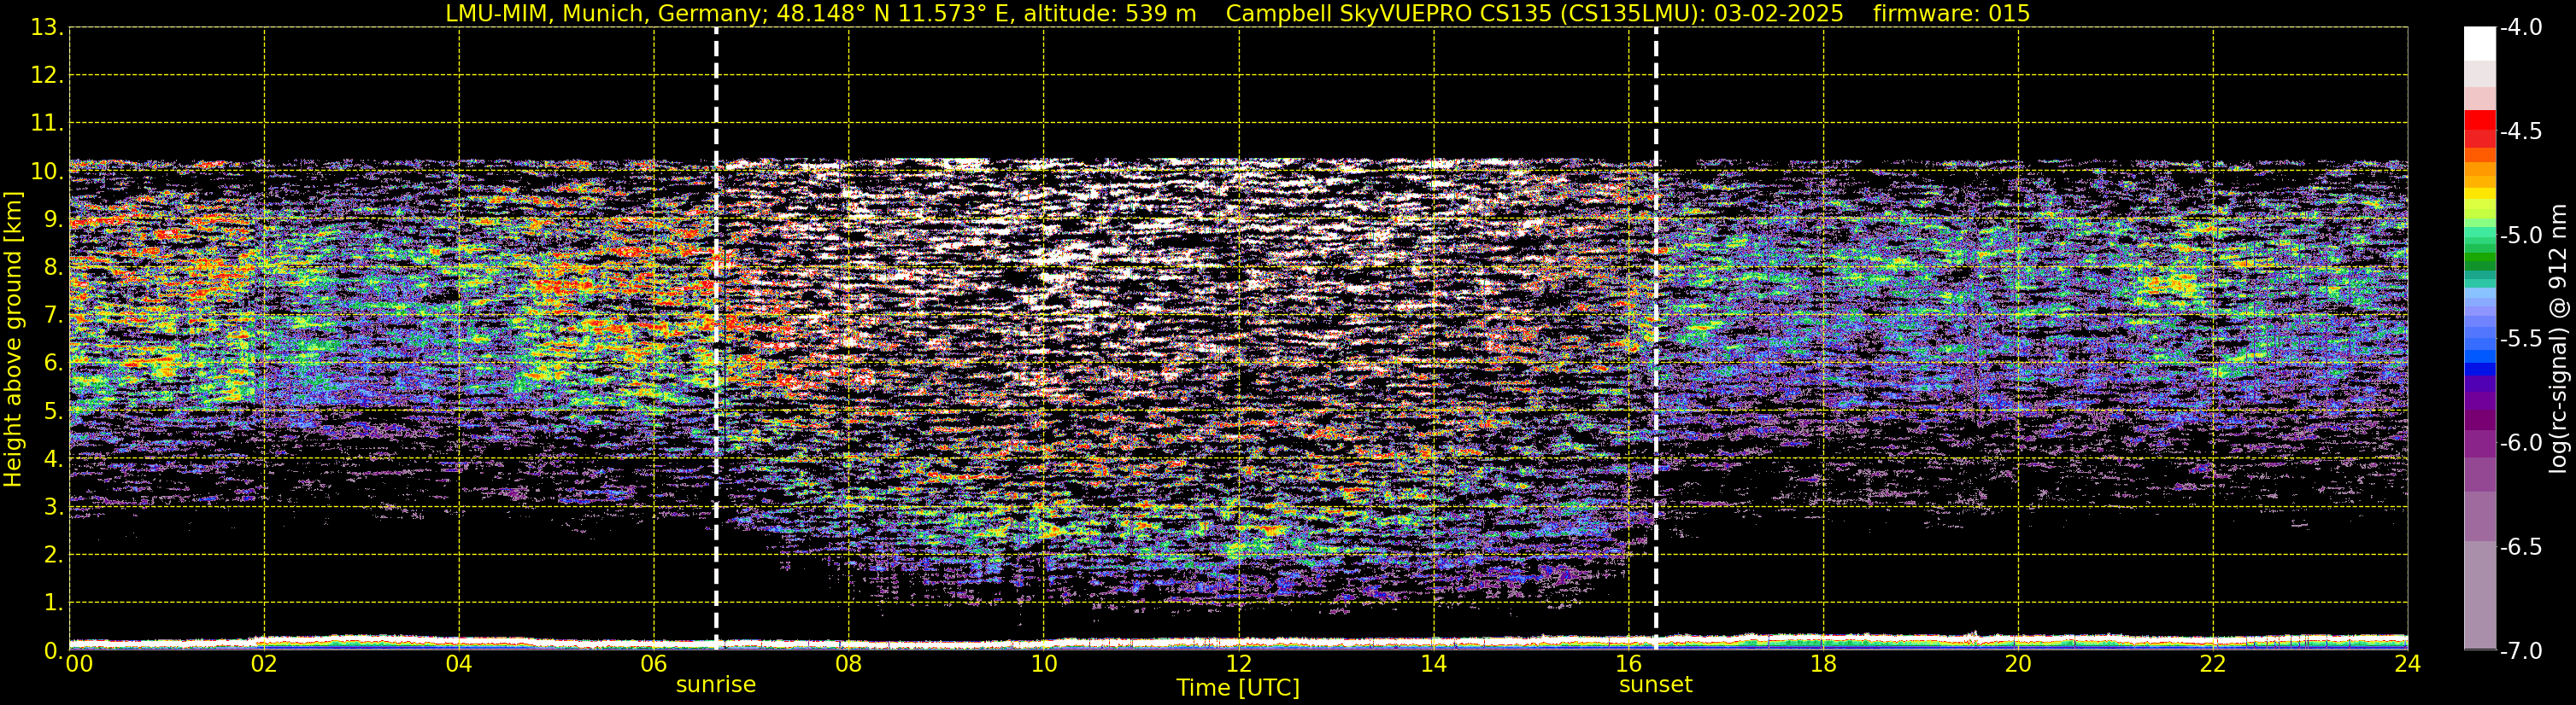Click colorbar value label '-5.5'

point(2520,339)
